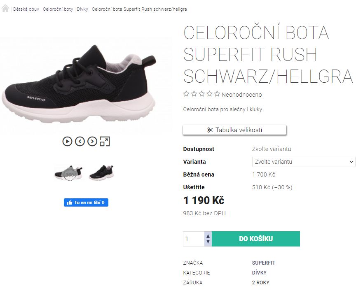Add product with 'DO KOŠÍKU' button

[x=256, y=239]
